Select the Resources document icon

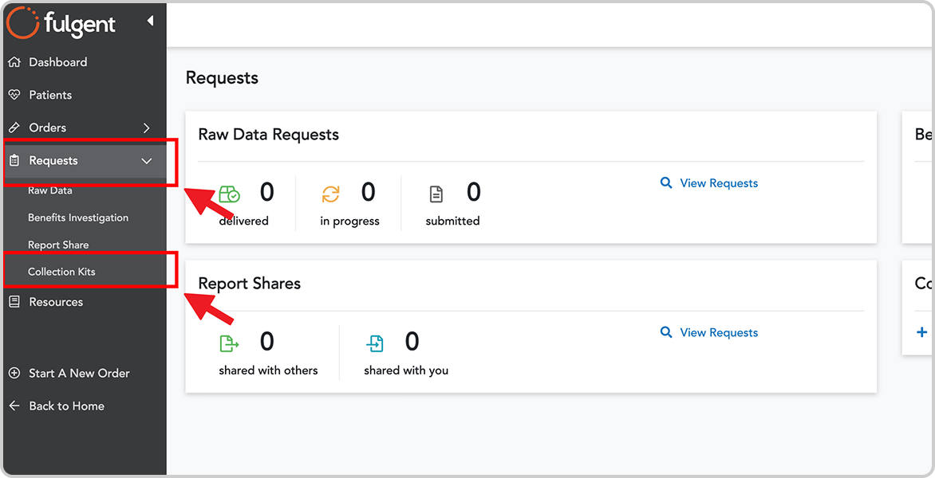(14, 301)
